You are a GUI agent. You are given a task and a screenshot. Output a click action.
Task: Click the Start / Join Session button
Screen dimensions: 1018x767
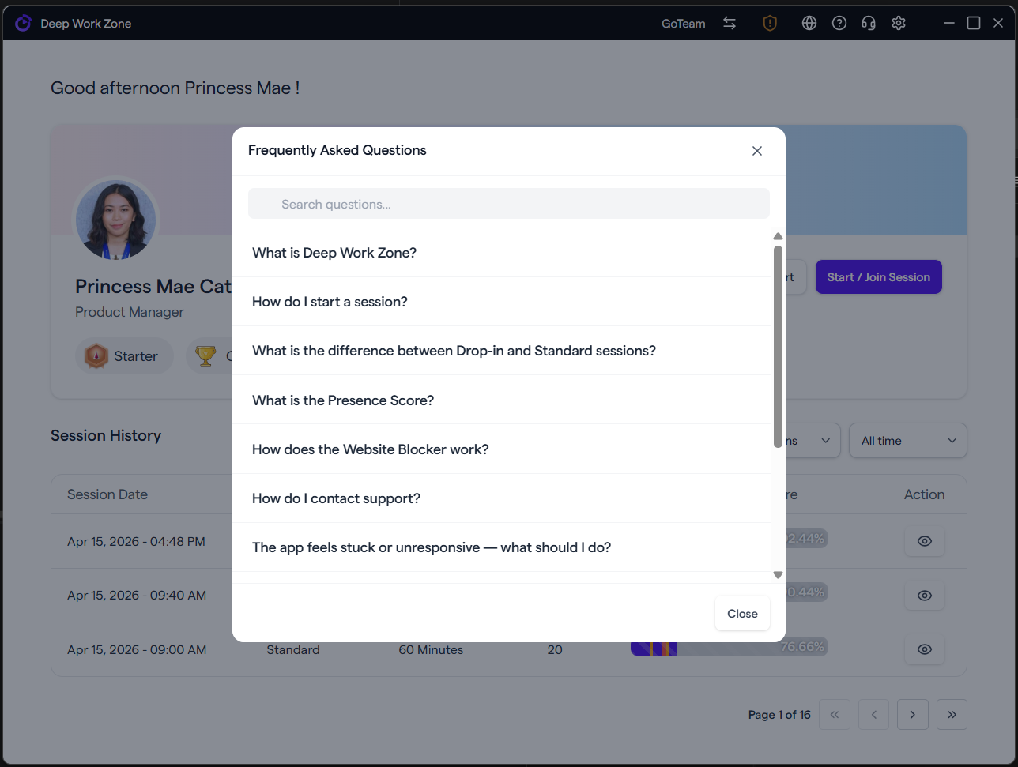(878, 277)
